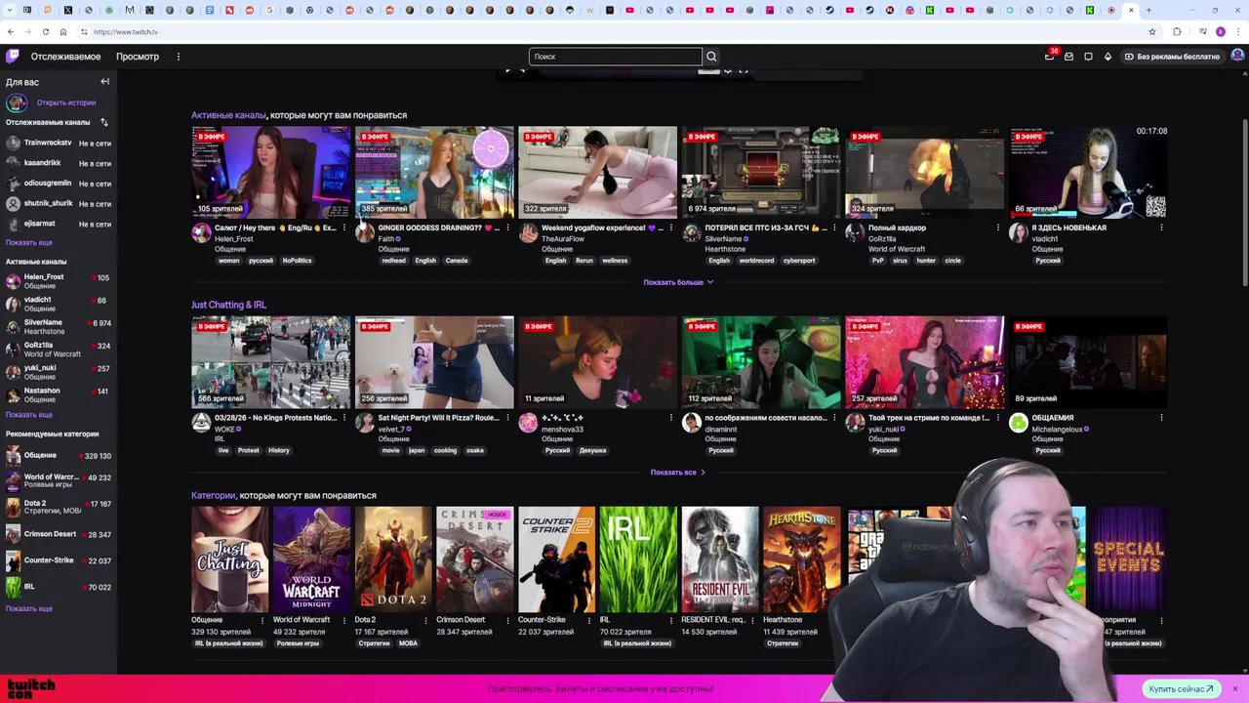
Task: Open the browser new tab plus button
Action: 1148,10
